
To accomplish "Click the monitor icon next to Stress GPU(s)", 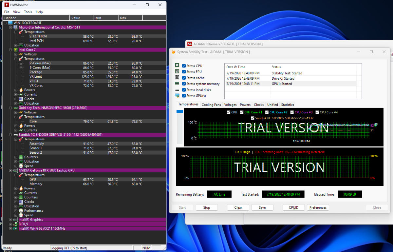I will click(177, 96).
